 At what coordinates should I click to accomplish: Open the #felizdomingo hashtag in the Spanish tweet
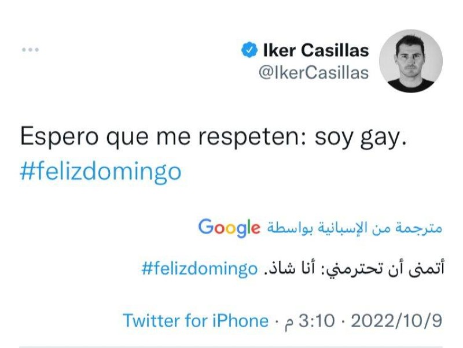pos(101,172)
